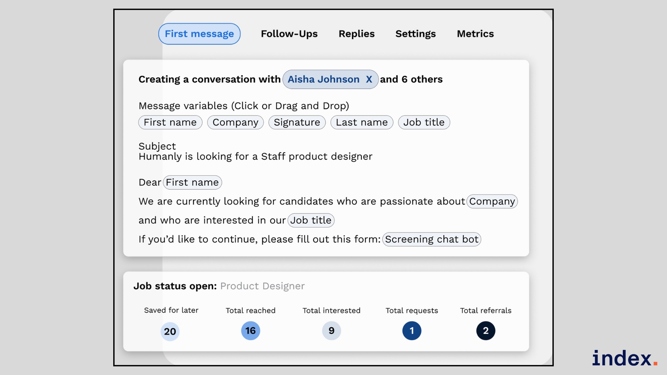
Task: Remove Aisha Johnson with the X
Action: (x=369, y=80)
